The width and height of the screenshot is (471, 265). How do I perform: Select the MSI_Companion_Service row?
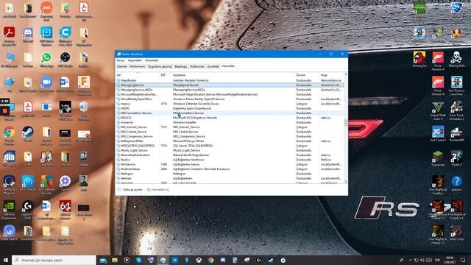point(230,136)
